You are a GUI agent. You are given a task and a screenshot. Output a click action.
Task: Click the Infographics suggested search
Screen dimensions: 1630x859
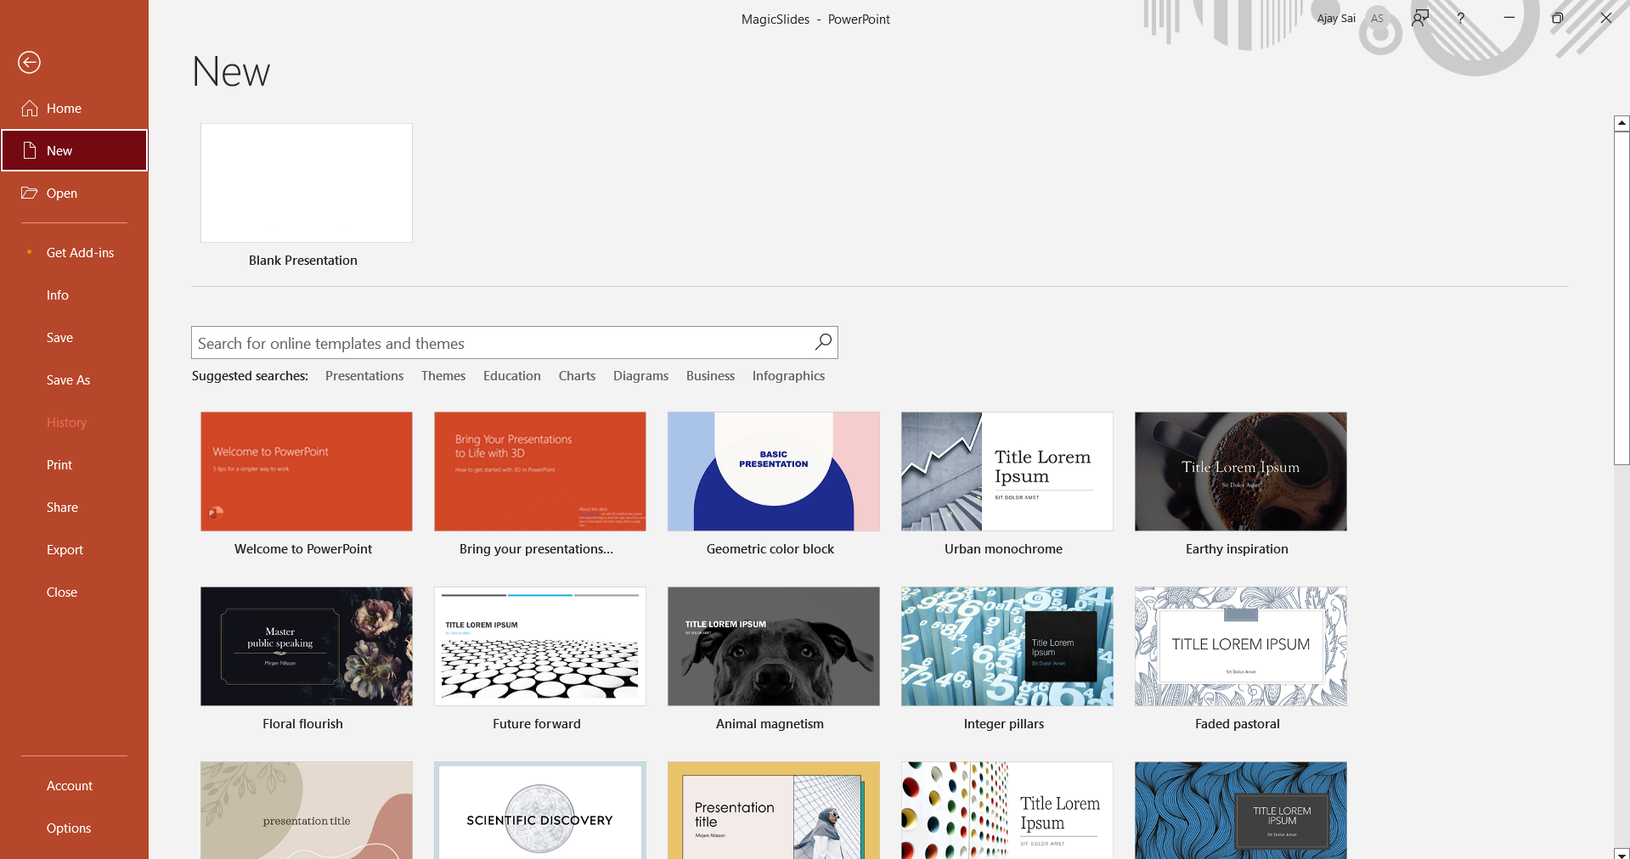[788, 376]
